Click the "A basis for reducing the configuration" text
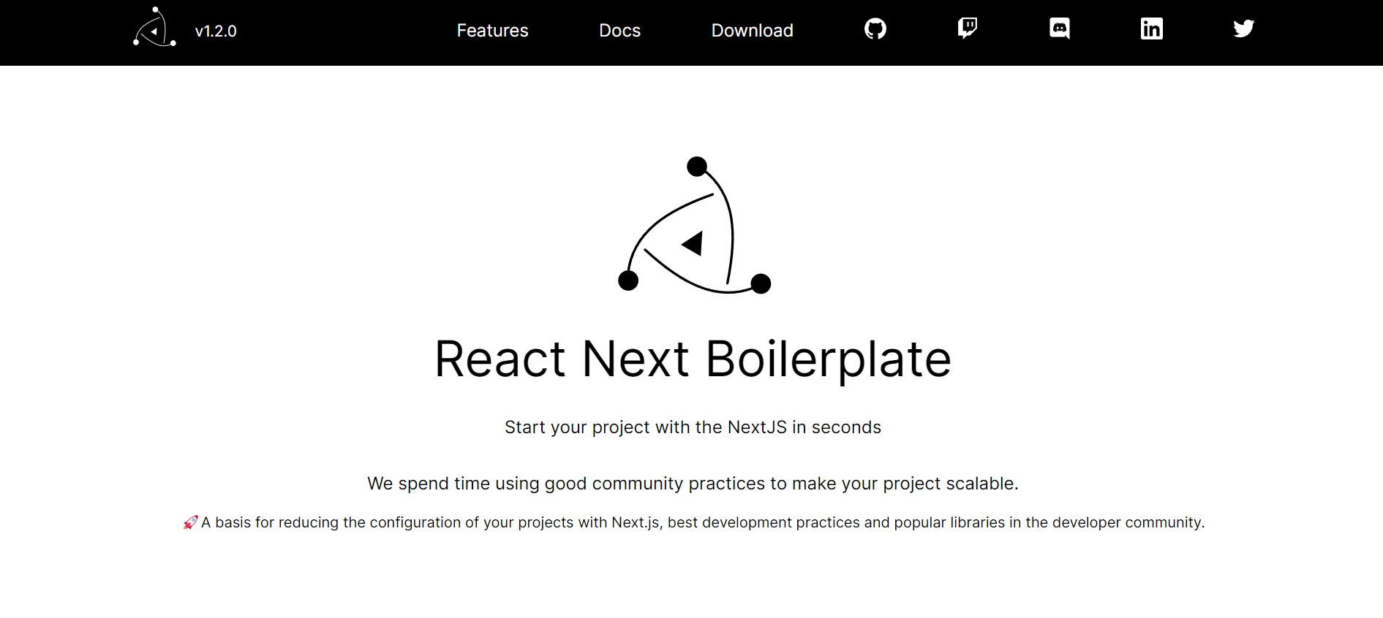This screenshot has height=618, width=1383. click(x=703, y=522)
